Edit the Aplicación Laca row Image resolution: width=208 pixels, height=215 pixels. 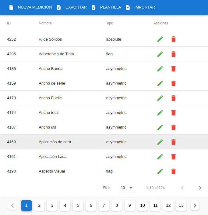click(x=160, y=157)
